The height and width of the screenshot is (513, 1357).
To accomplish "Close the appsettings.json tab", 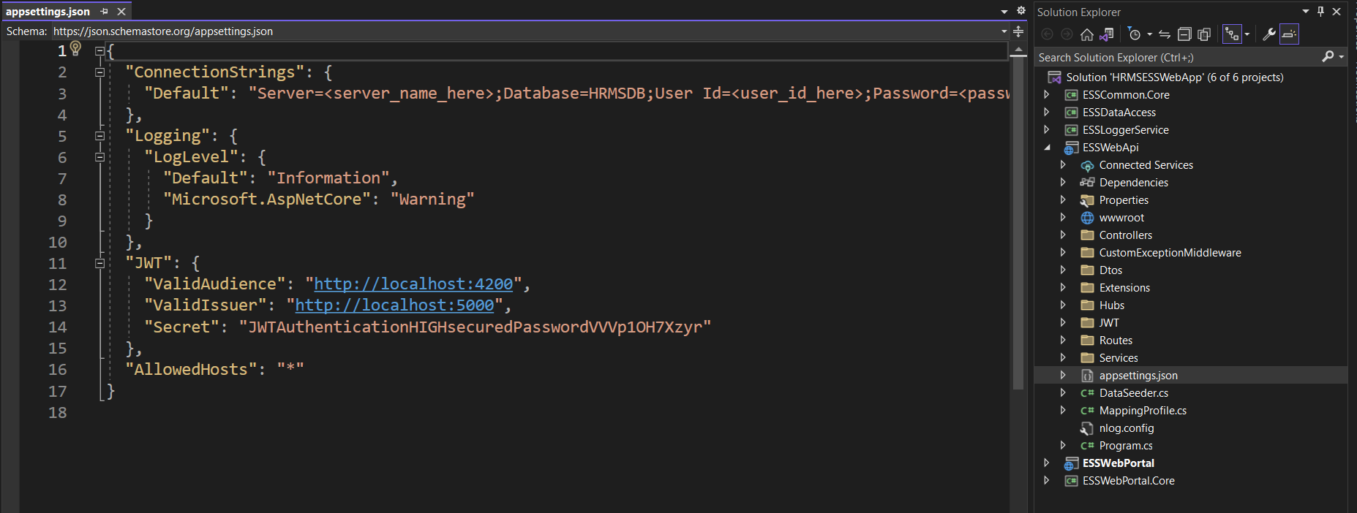I will [121, 11].
